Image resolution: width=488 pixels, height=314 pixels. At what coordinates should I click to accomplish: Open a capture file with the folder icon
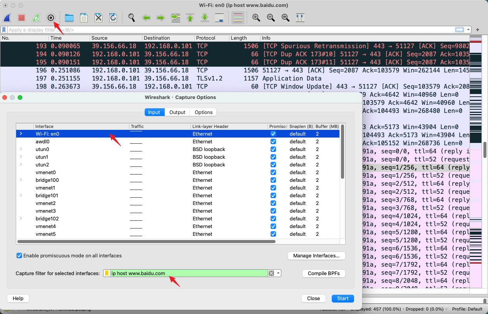tap(69, 18)
